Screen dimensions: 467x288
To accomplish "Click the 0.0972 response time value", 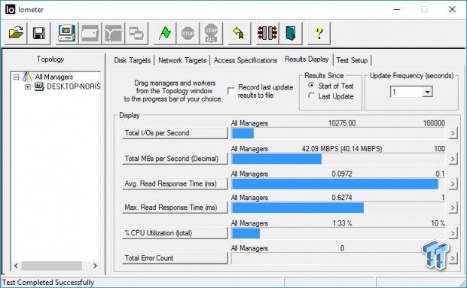I will click(x=342, y=174).
